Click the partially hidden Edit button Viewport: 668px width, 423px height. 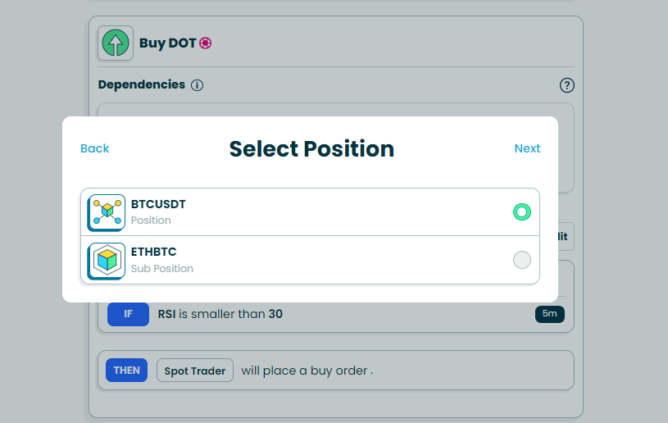(564, 236)
